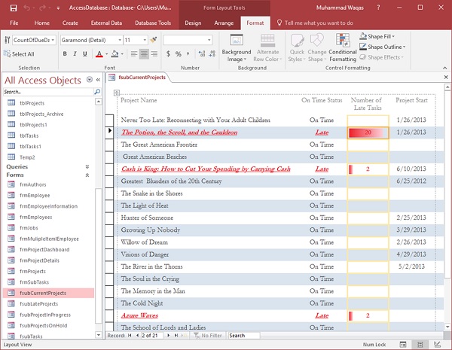Screen dimensions: 452x350
Task: Toggle align left for text
Action: pos(133,54)
